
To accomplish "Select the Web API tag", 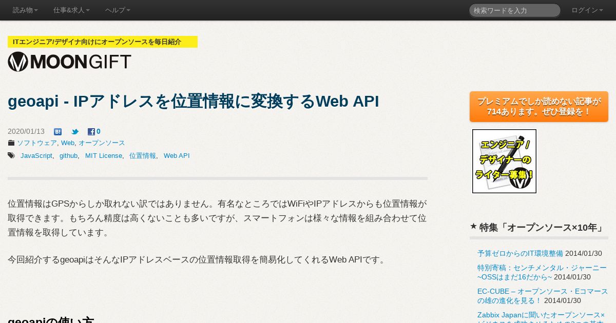I will coord(177,156).
